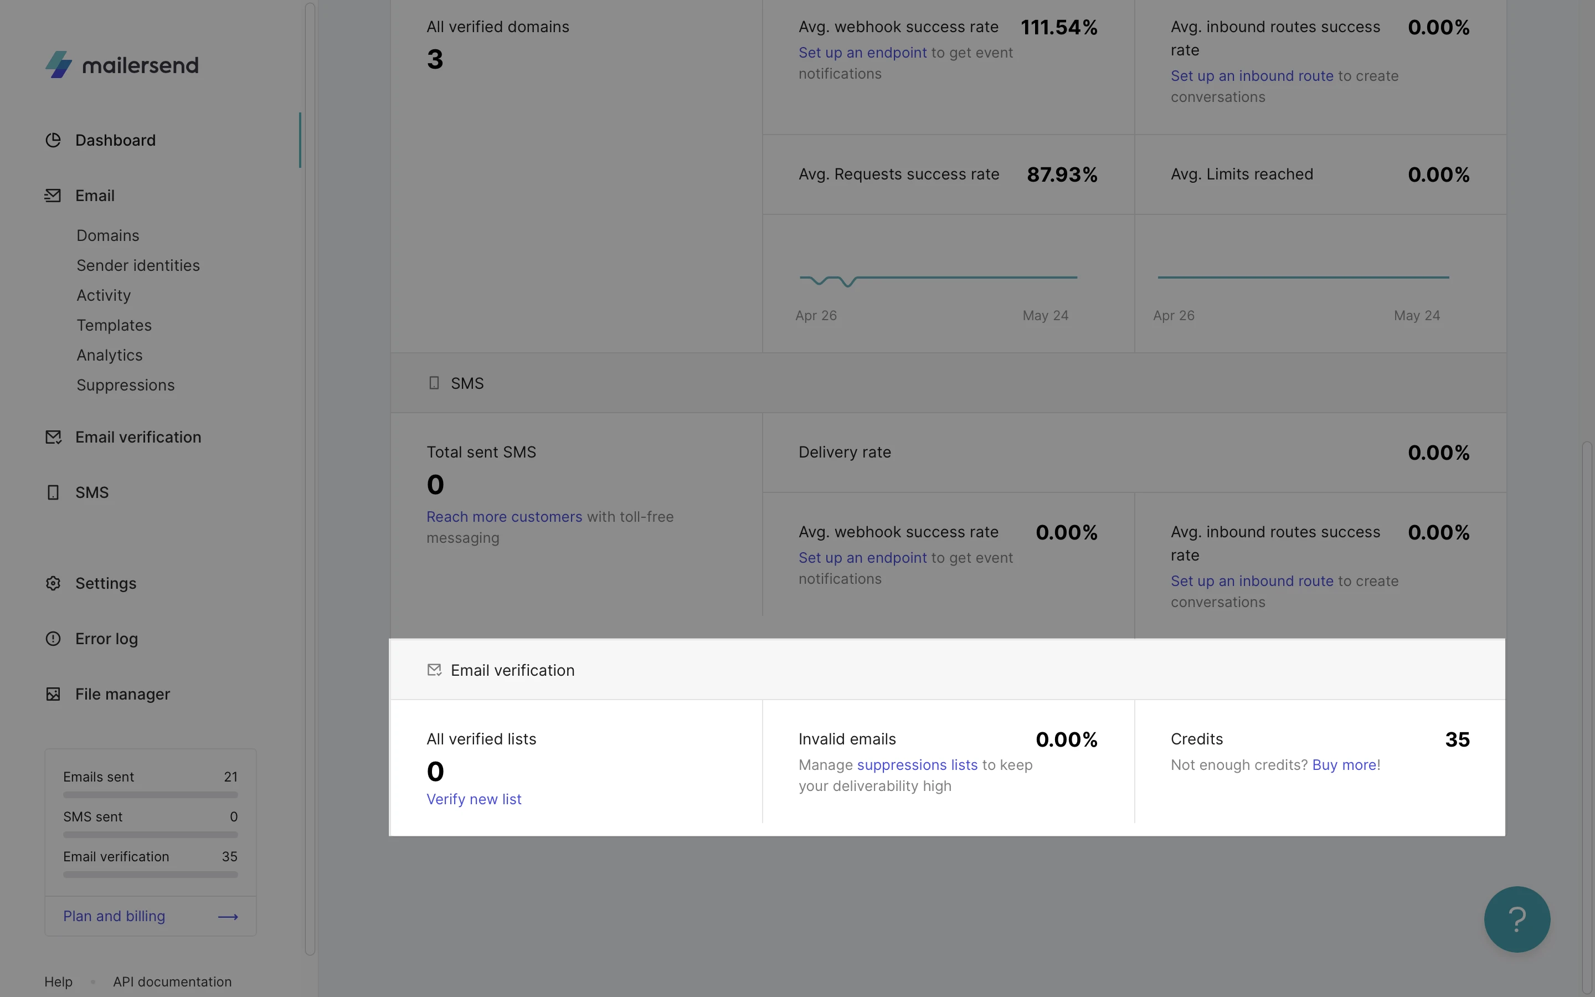This screenshot has height=997, width=1595.
Task: Click the SMS phone icon in sidebar
Action: (53, 492)
